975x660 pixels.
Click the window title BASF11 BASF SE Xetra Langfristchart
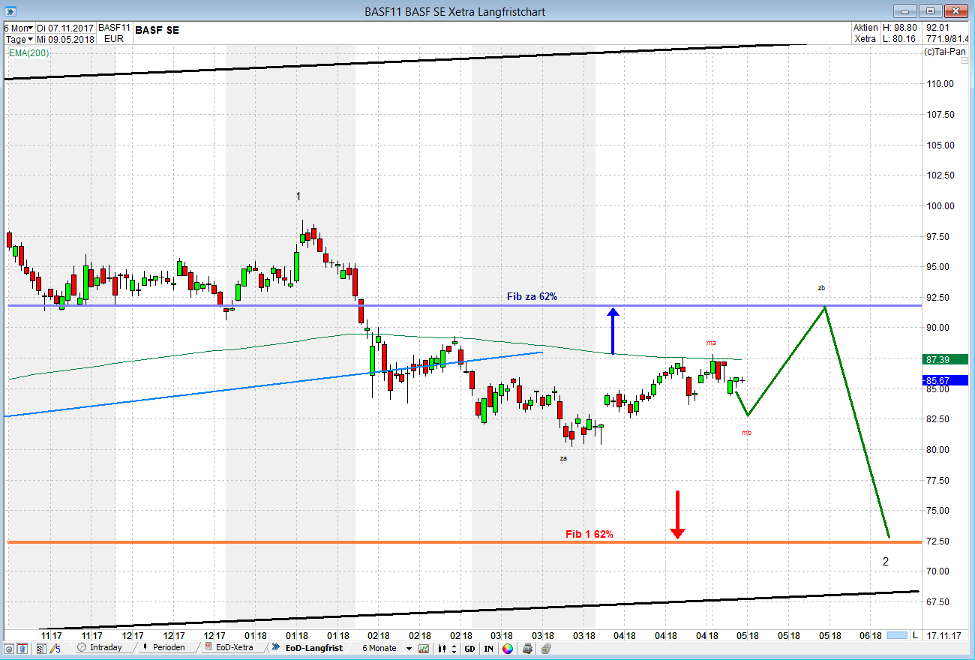click(x=455, y=11)
